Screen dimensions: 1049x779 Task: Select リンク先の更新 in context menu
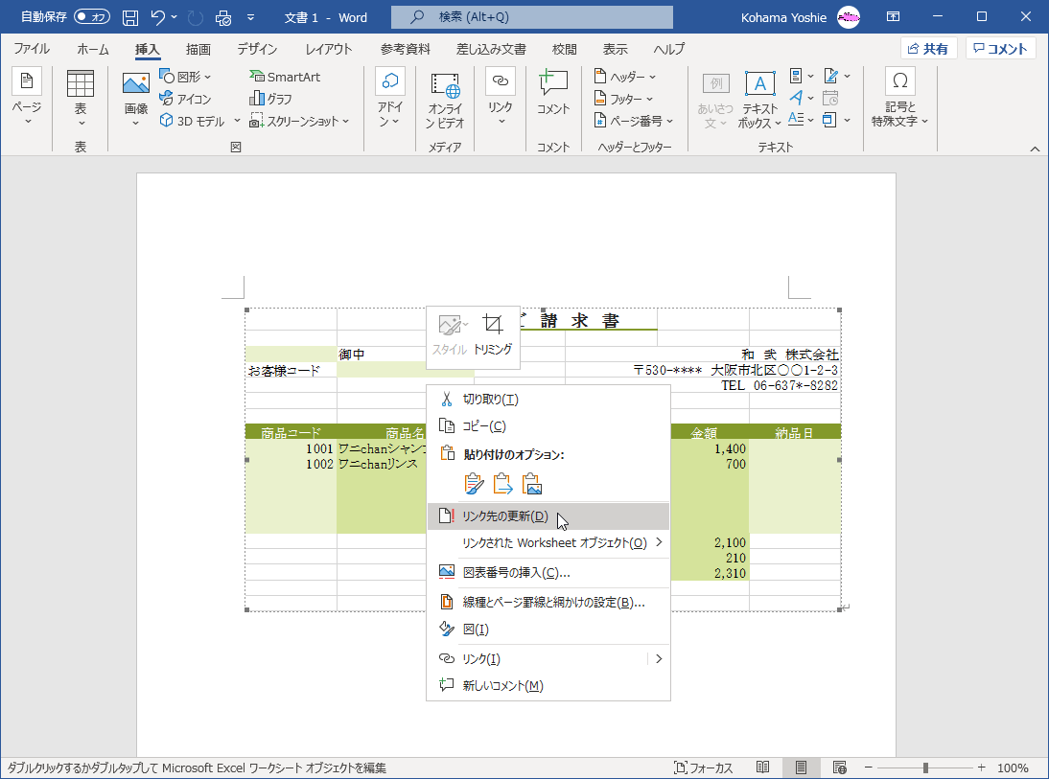pos(548,516)
